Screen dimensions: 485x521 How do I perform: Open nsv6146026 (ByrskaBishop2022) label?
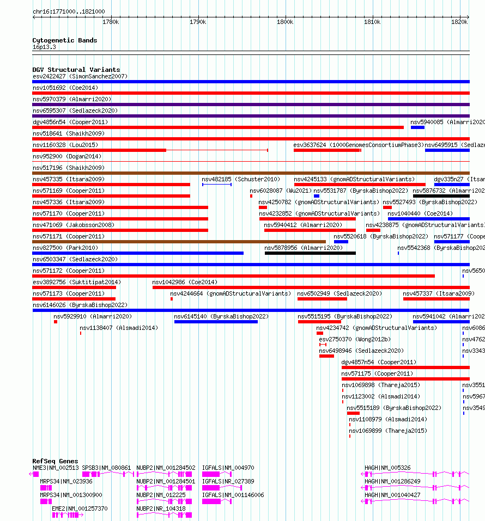pyautogui.click(x=80, y=305)
